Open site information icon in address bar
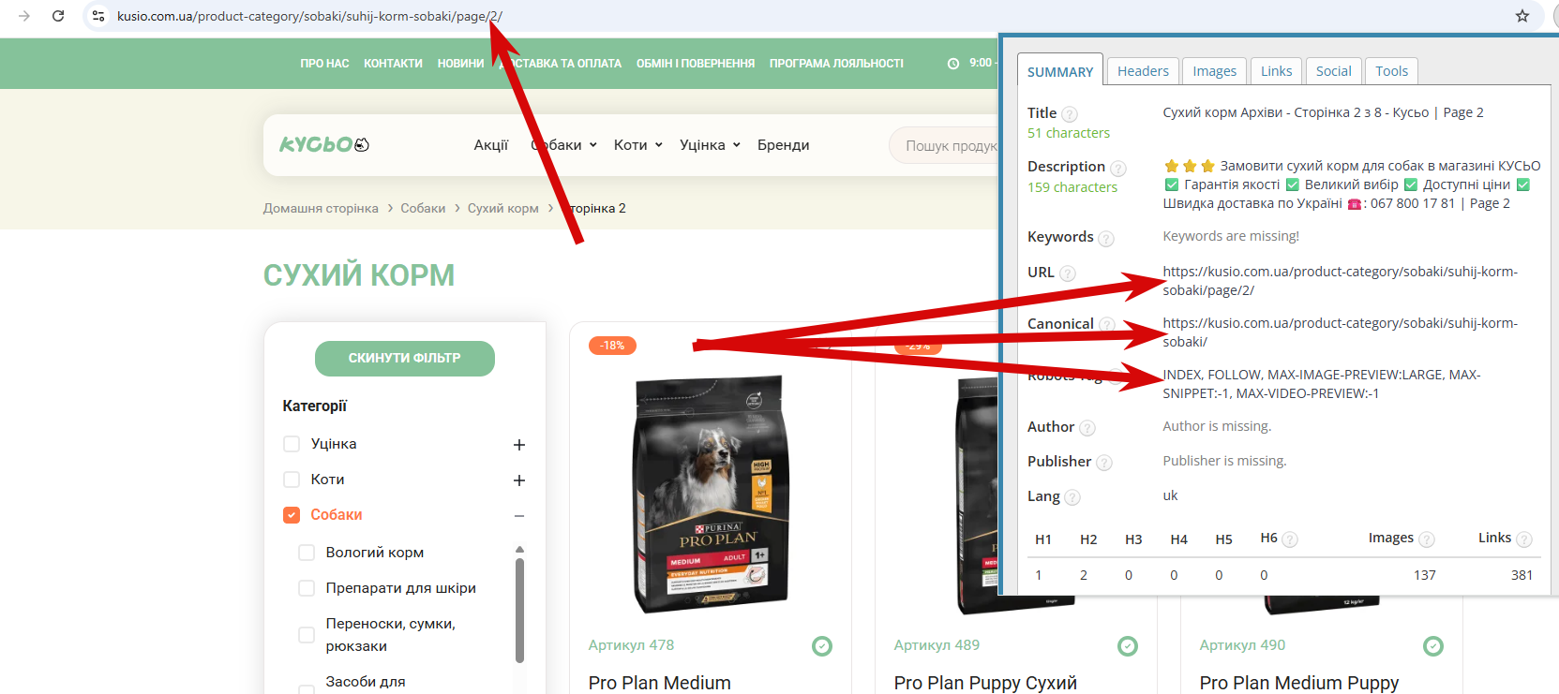The width and height of the screenshot is (1559, 694). click(x=98, y=16)
